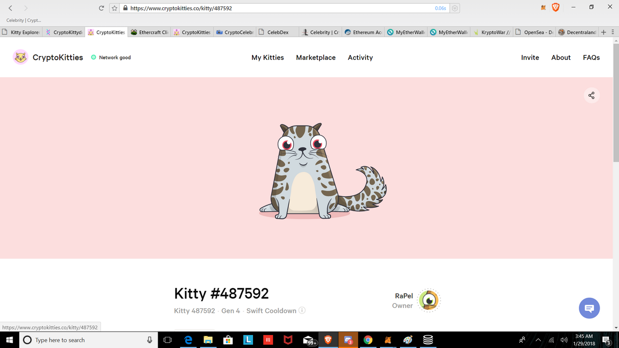Viewport: 619px width, 348px height.
Task: Bookmark page with star icon
Action: coord(115,8)
